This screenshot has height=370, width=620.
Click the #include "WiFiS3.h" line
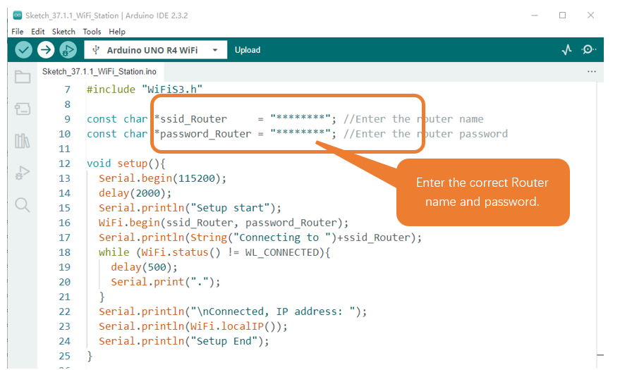tap(145, 90)
